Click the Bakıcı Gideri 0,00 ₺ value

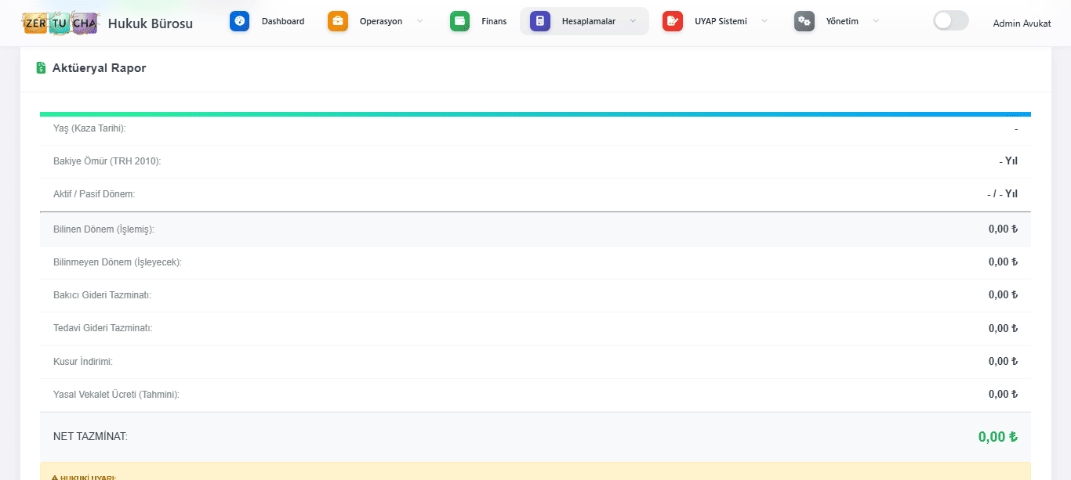[1004, 294]
